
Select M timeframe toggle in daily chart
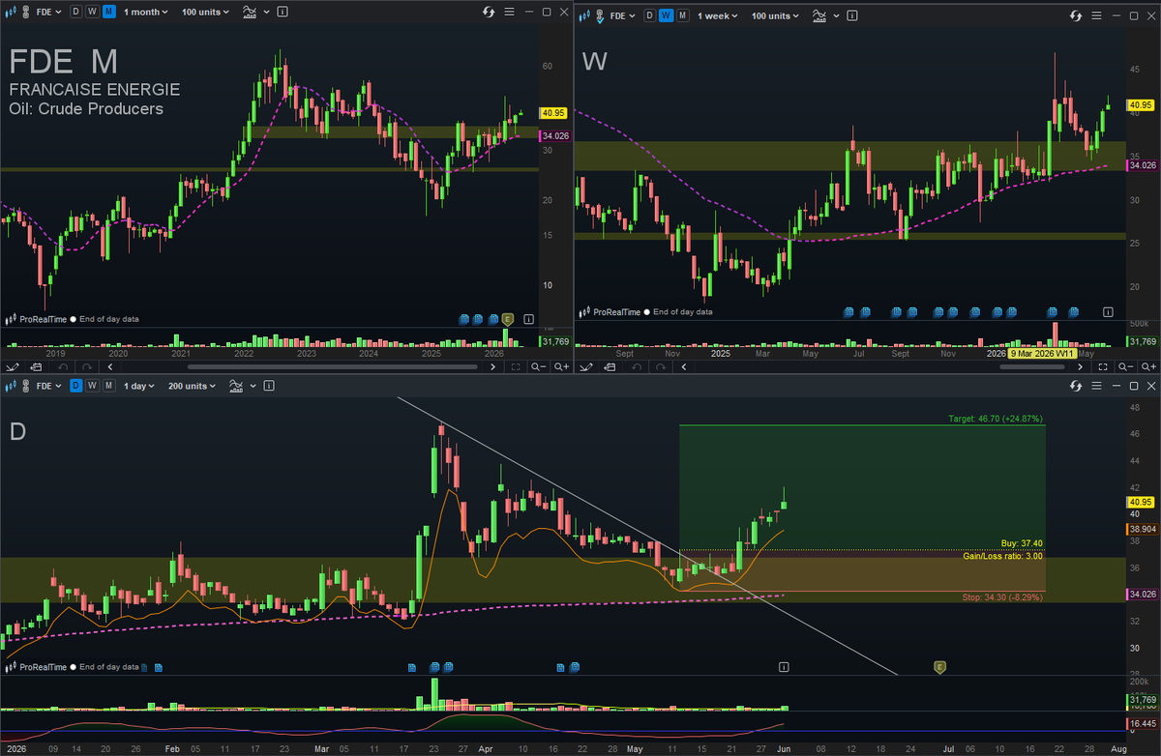point(108,386)
